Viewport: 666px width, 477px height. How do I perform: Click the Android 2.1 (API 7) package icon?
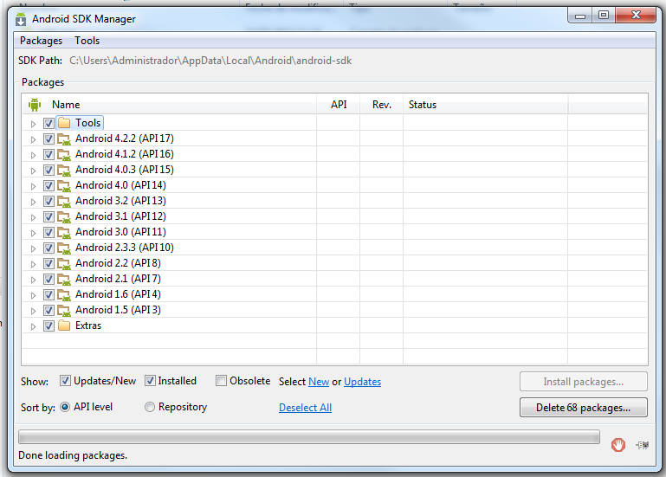pyautogui.click(x=64, y=280)
